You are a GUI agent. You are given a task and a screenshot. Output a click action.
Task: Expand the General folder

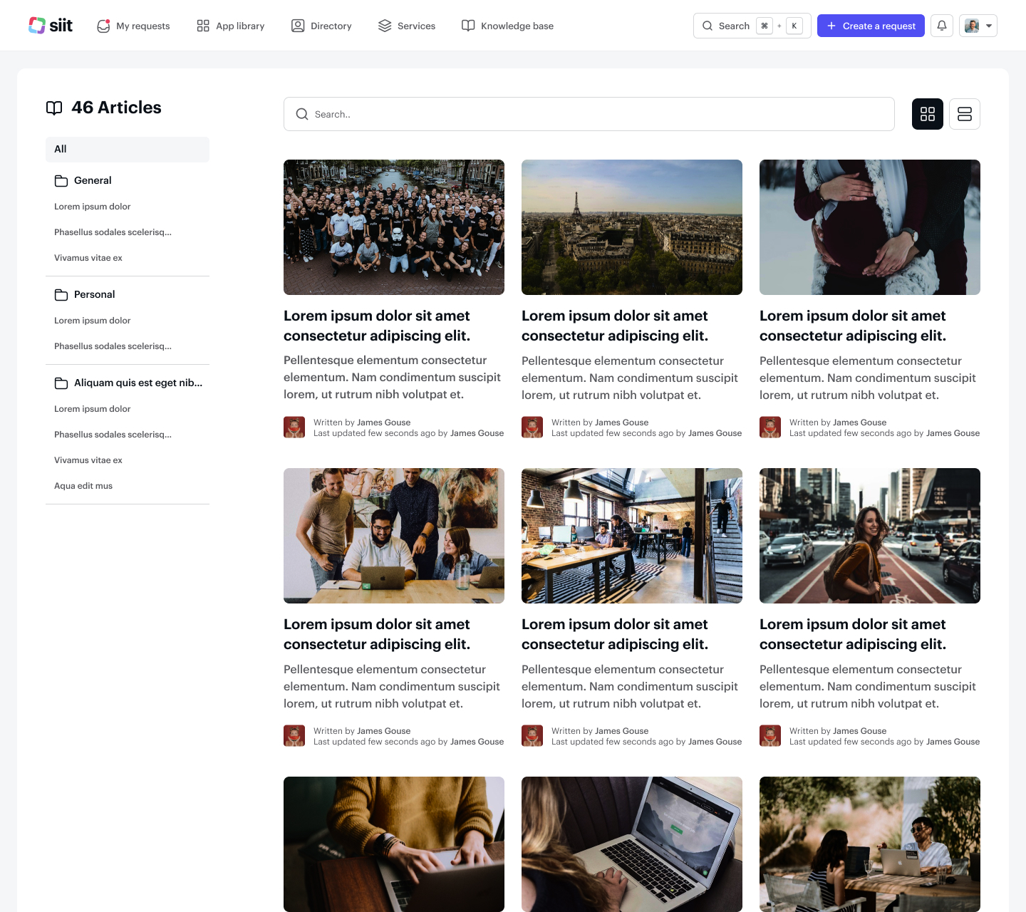pos(93,180)
